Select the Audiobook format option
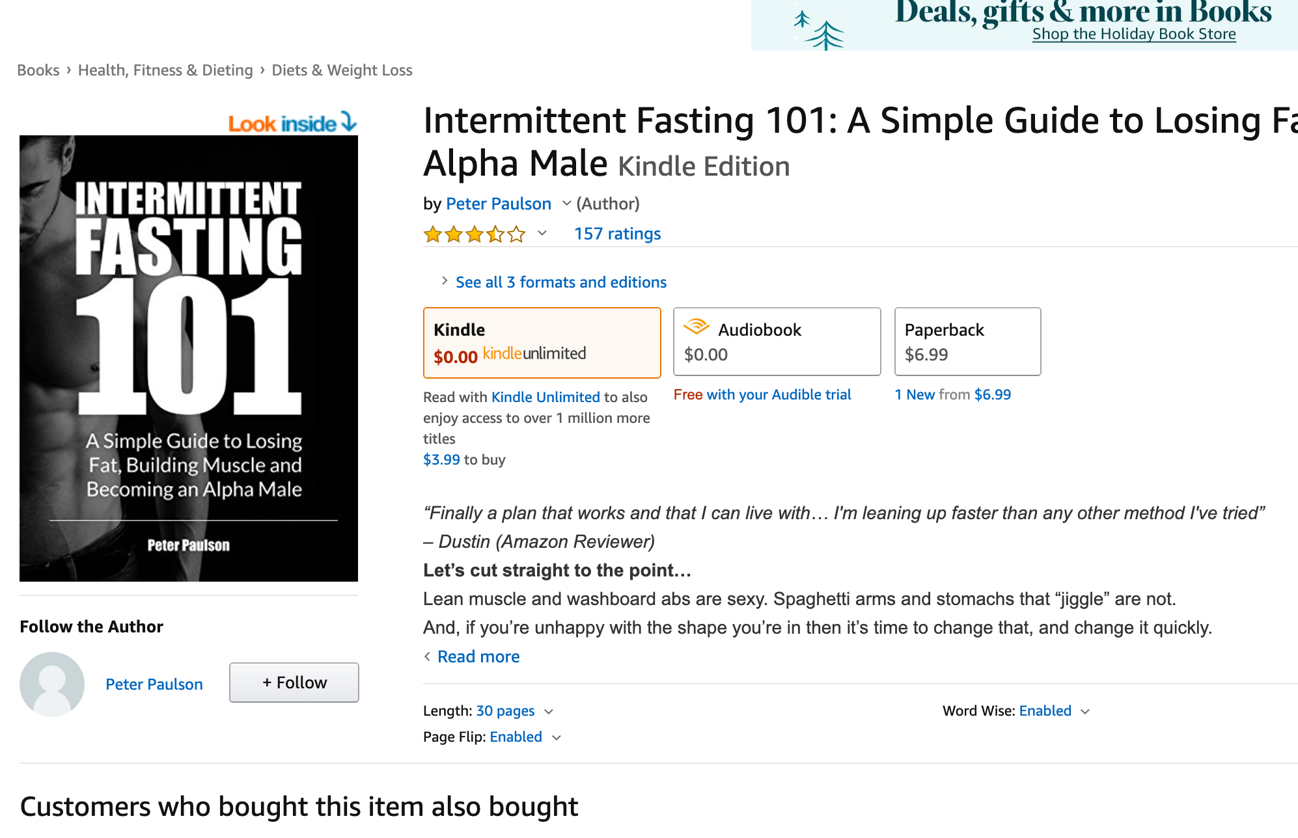This screenshot has height=838, width=1298. pyautogui.click(x=777, y=342)
